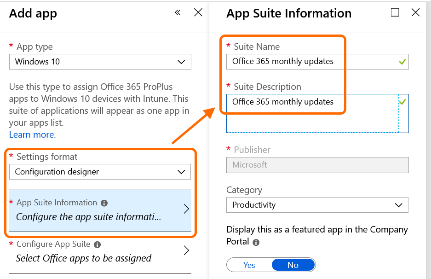Open the Configure App Suite section

click(x=100, y=252)
